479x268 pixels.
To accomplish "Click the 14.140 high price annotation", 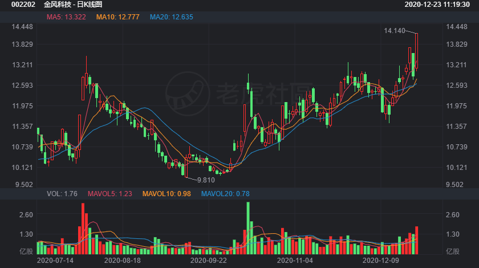I will 395,31.
